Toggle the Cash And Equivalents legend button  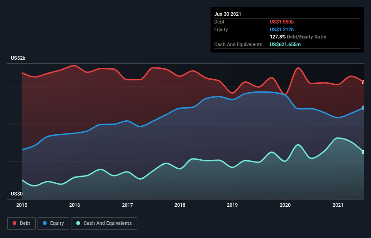coord(104,224)
